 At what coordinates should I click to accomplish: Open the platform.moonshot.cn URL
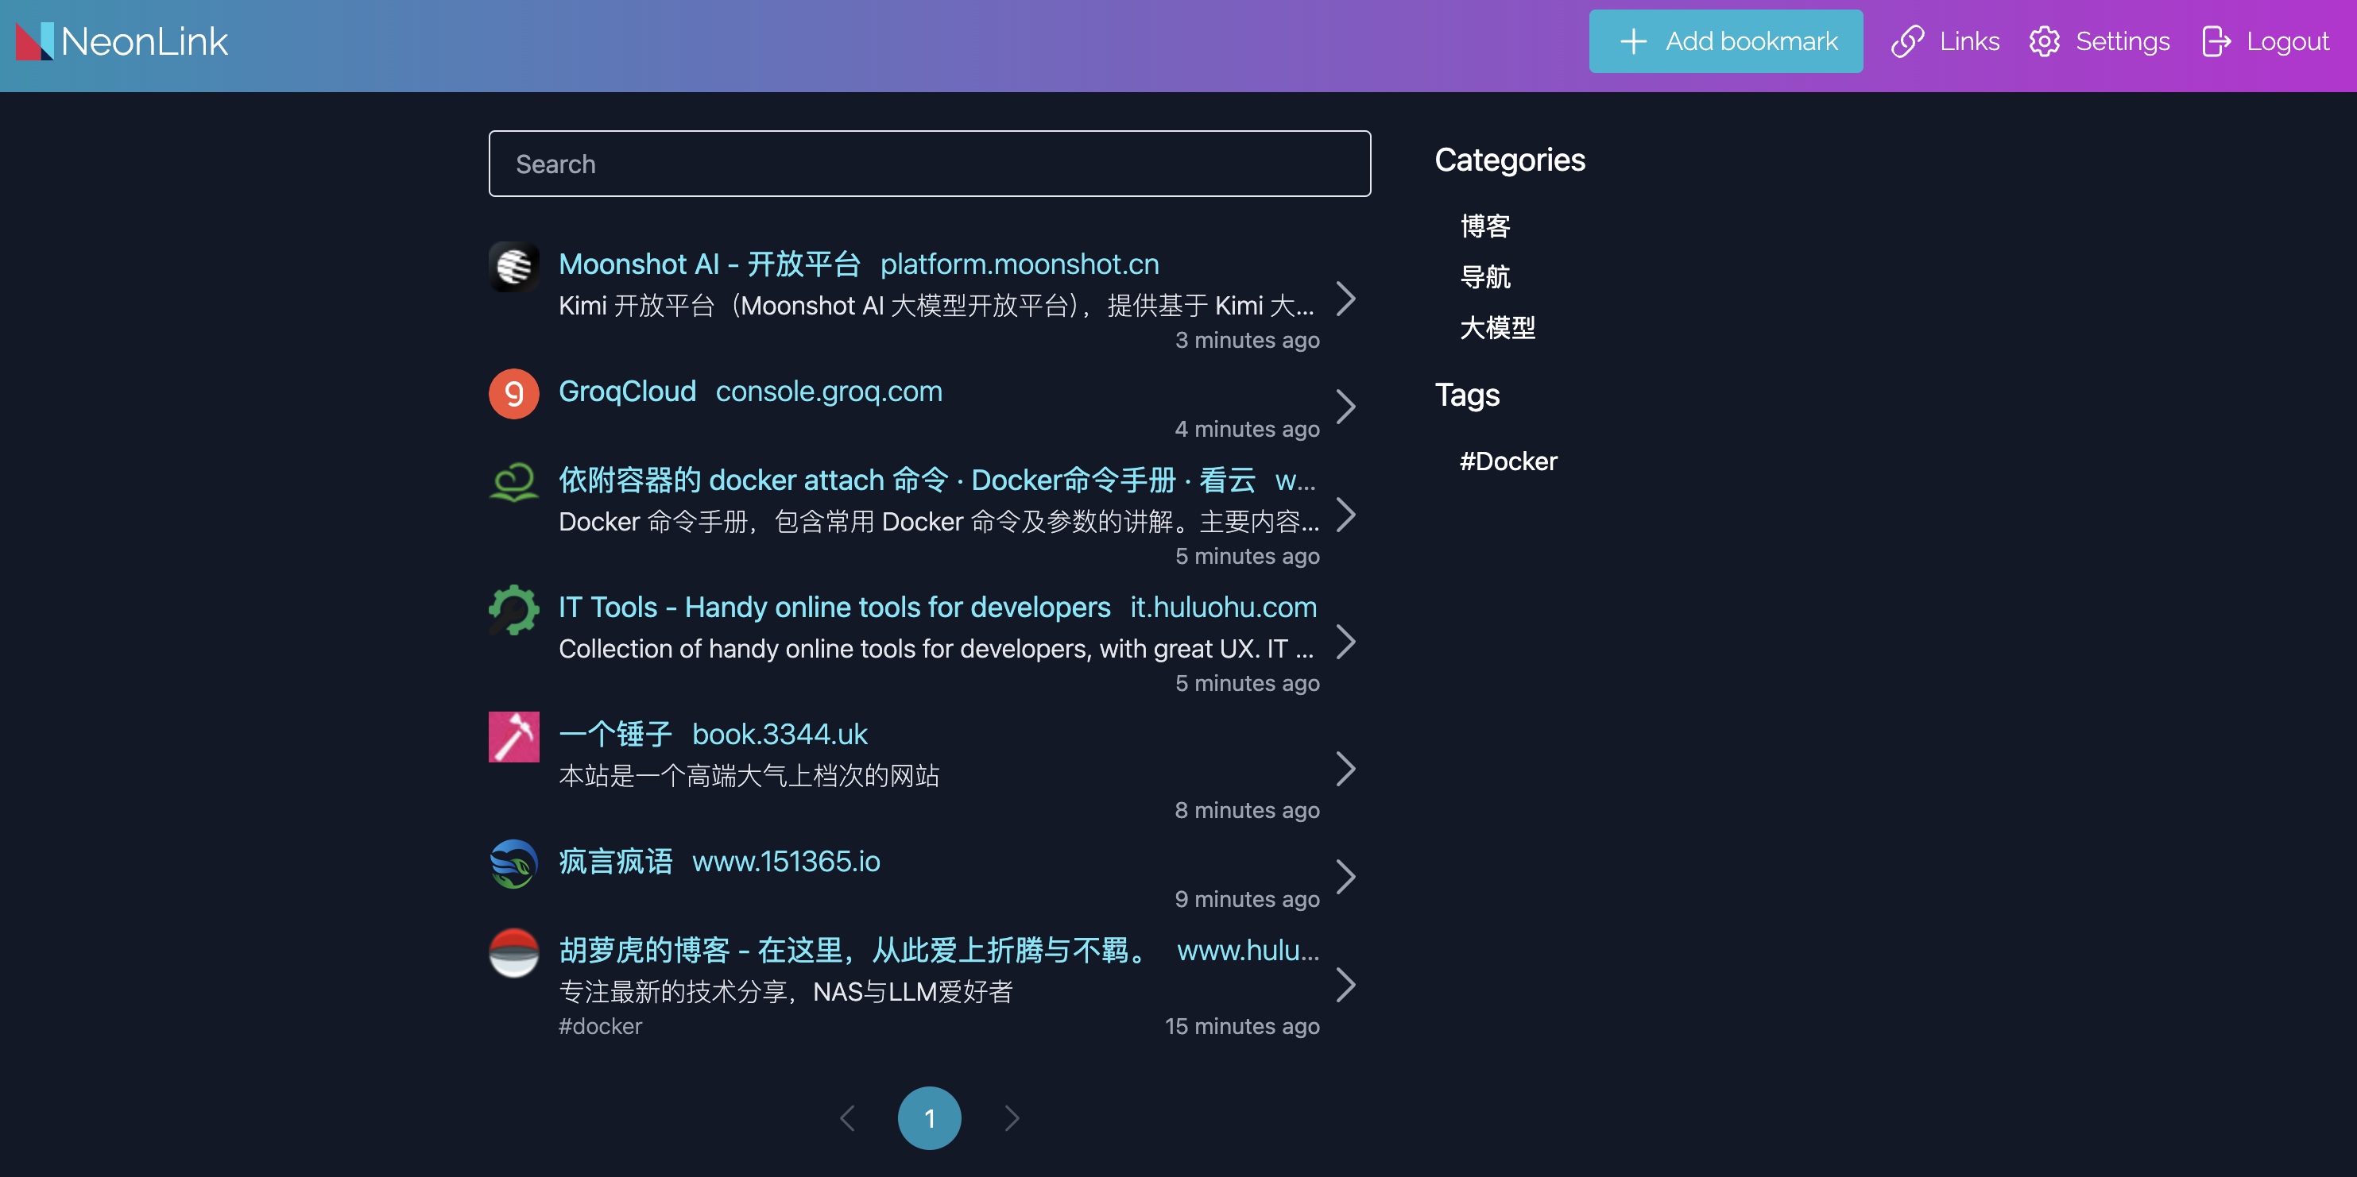[1020, 264]
